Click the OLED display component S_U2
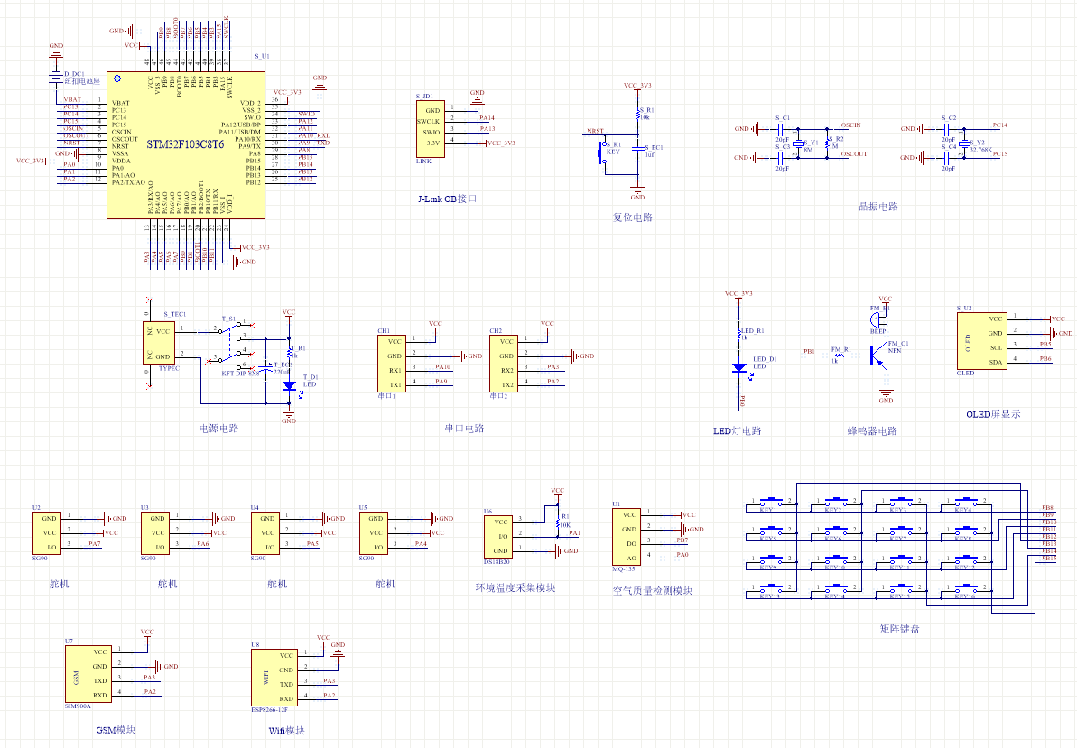The width and height of the screenshot is (1077, 748). (982, 341)
